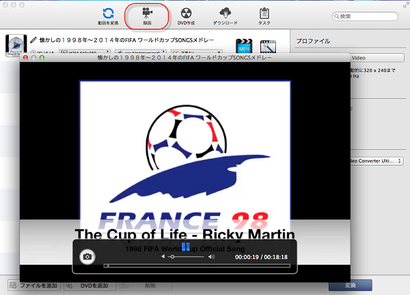Open the タスク clipboard task list
This screenshot has width=410, height=295.
(x=264, y=16)
